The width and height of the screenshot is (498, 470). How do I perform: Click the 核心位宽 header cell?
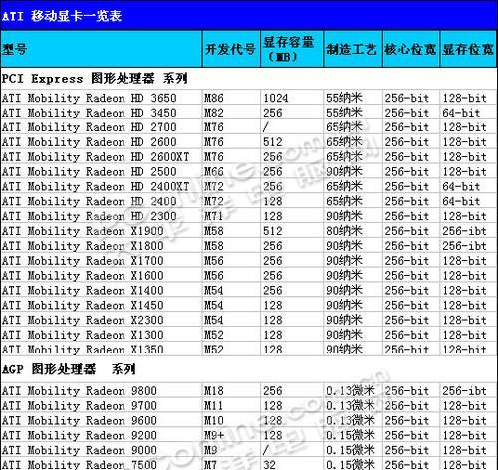(411, 49)
